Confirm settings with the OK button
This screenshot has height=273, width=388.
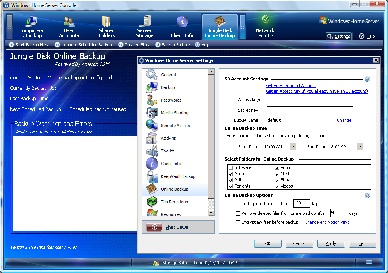point(268,244)
